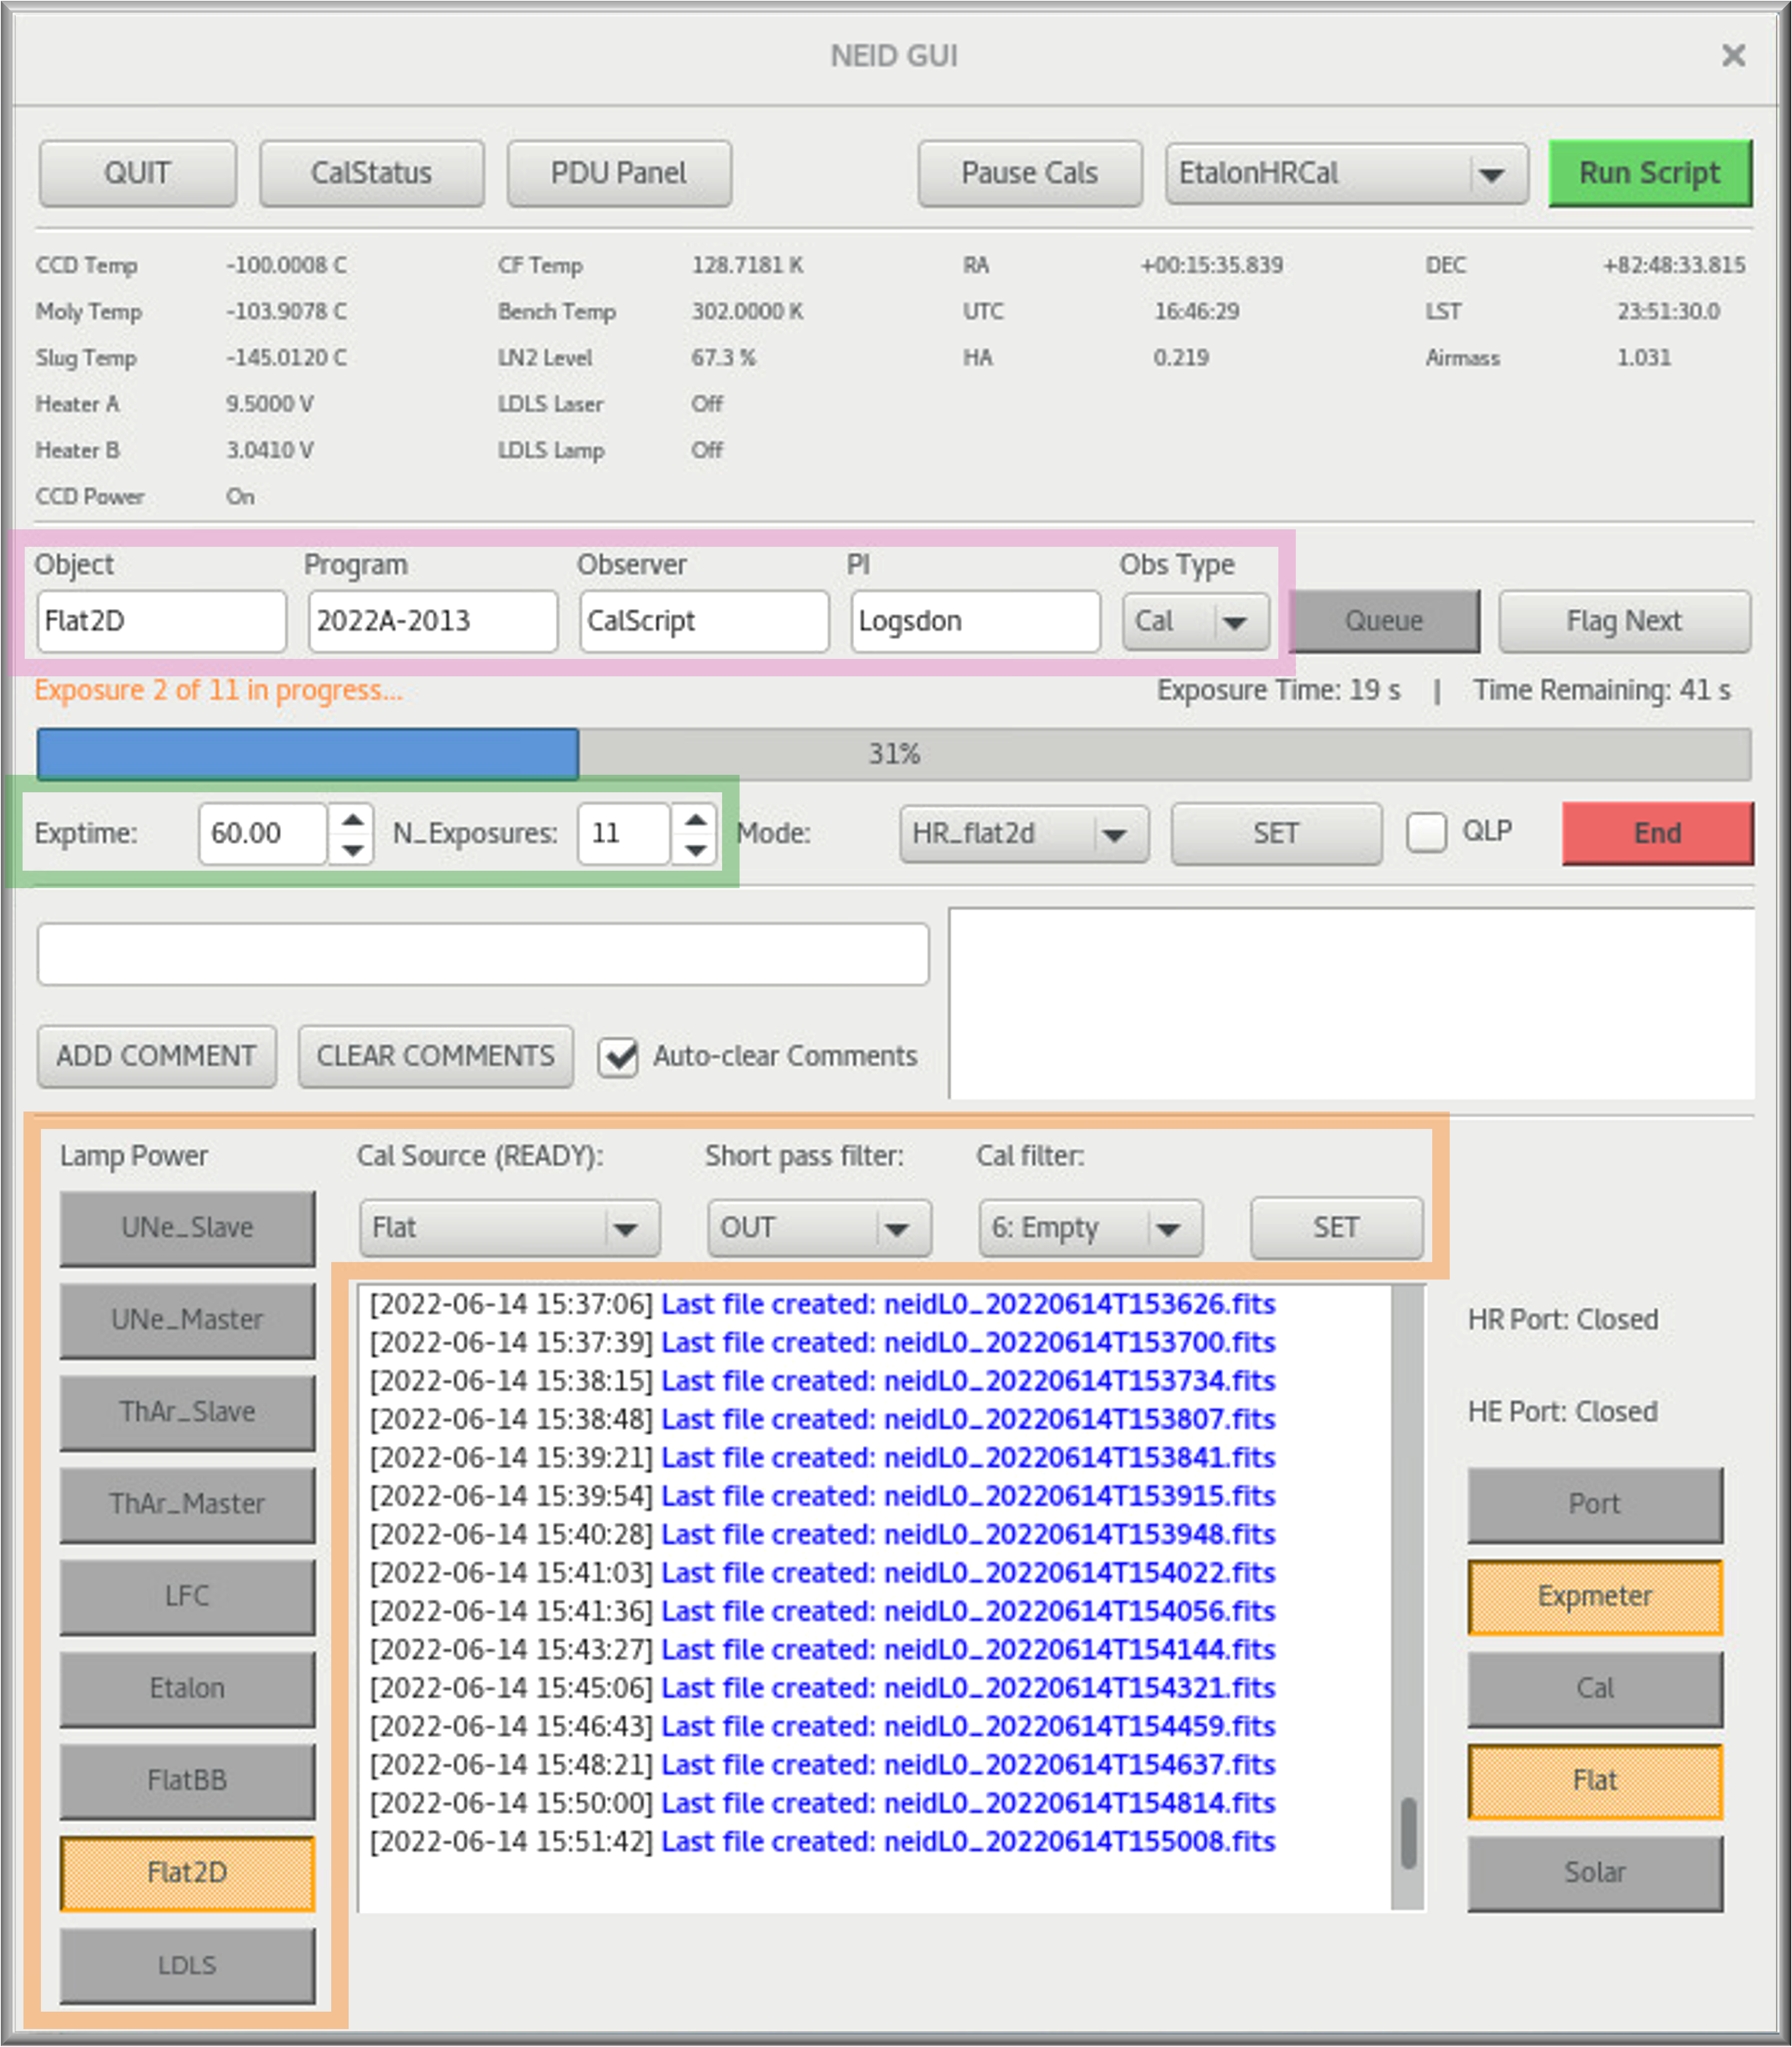
Task: Open the Cal Source Flat dropdown
Action: point(508,1227)
